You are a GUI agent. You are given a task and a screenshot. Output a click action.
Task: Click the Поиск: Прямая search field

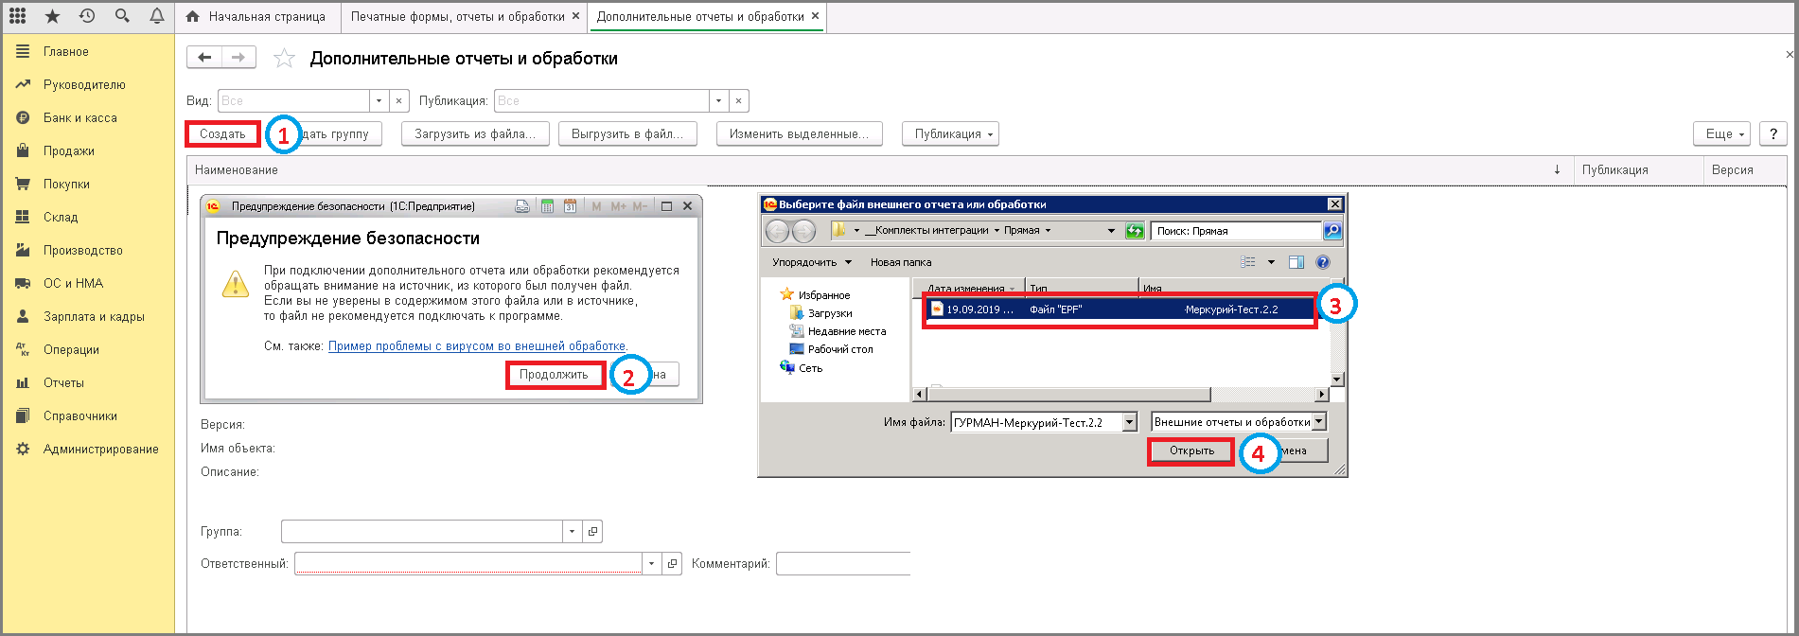[x=1236, y=231]
